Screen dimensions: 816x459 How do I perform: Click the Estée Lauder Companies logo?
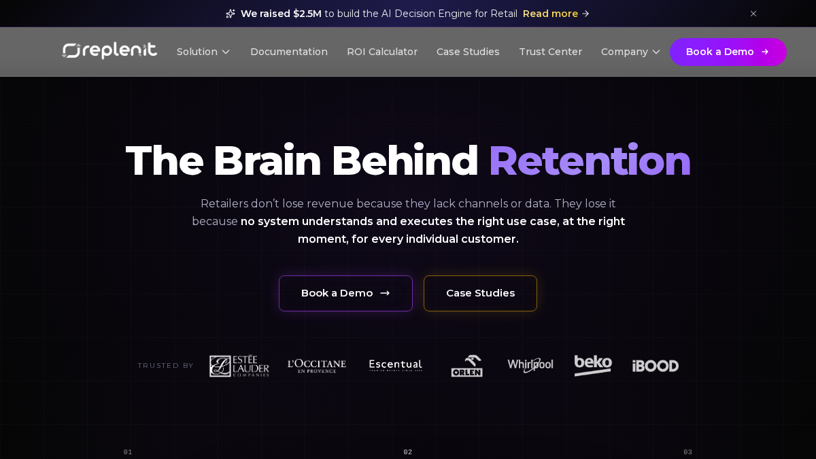pyautogui.click(x=239, y=366)
